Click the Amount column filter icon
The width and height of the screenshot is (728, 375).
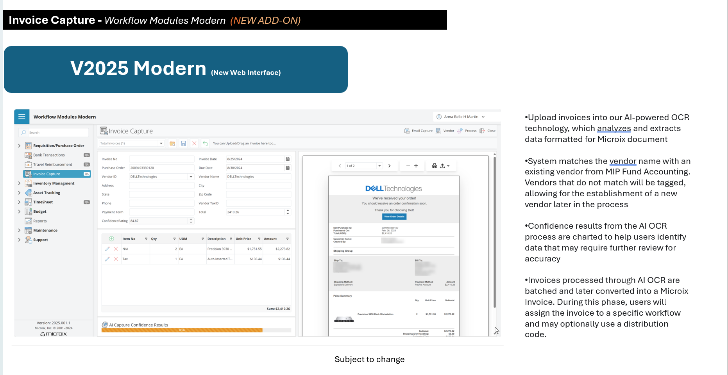(x=287, y=239)
